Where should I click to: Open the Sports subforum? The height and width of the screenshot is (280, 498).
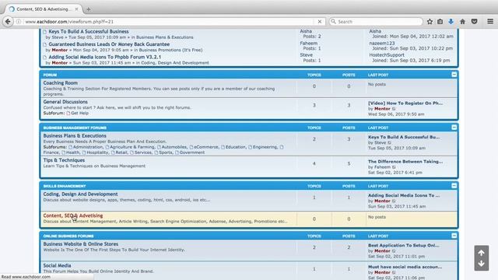click(x=166, y=152)
